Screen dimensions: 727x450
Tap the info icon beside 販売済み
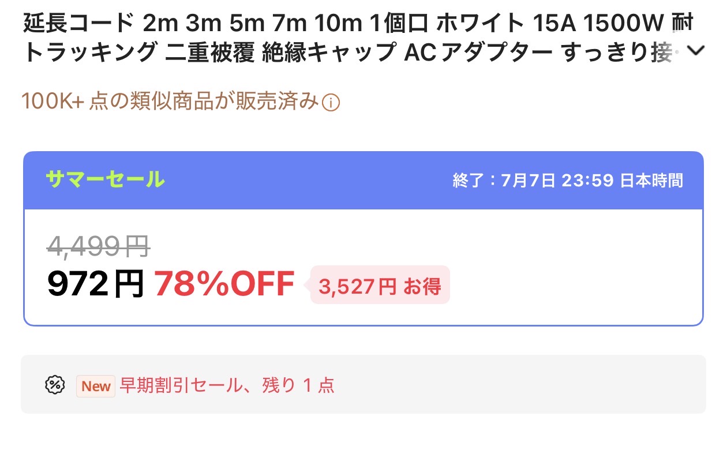pos(331,103)
